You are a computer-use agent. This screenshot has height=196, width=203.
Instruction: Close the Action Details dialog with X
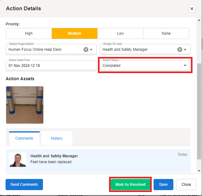[x=192, y=9]
